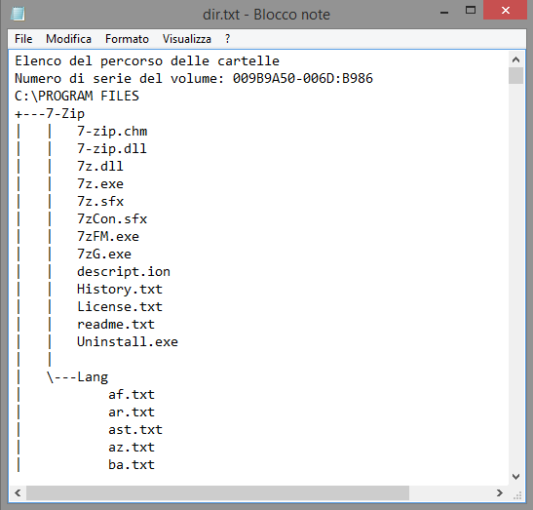
Task: Place cursor on 'Elenco del percorso delle cartelle'
Action: [147, 60]
